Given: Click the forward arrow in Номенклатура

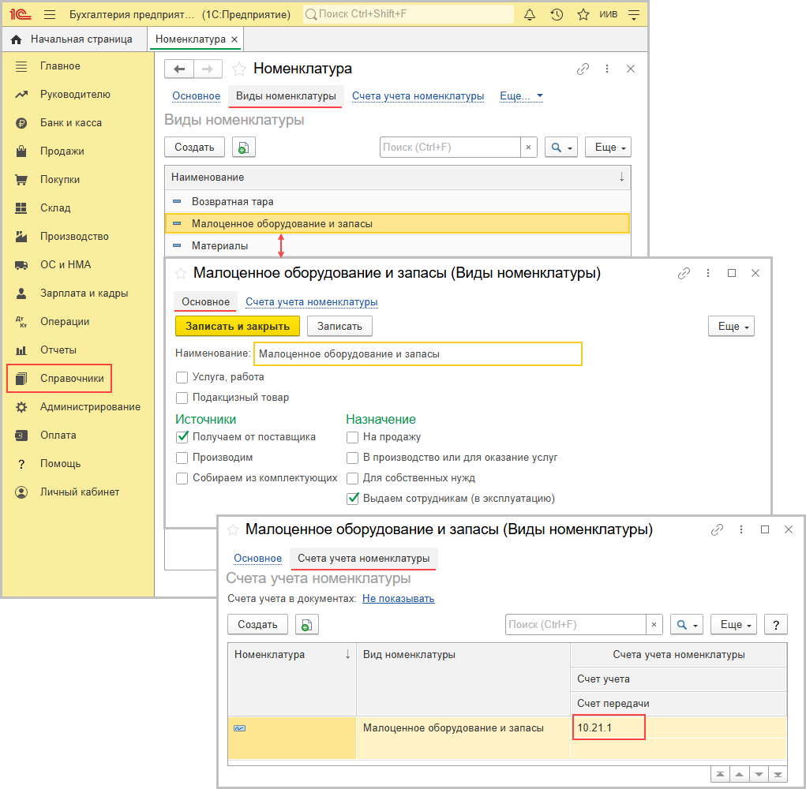Looking at the screenshot, I should [208, 69].
